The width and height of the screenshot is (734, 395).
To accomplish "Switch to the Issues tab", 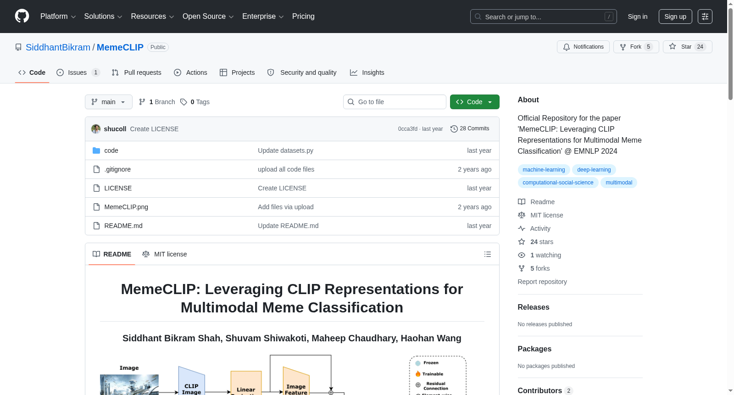I will click(78, 72).
